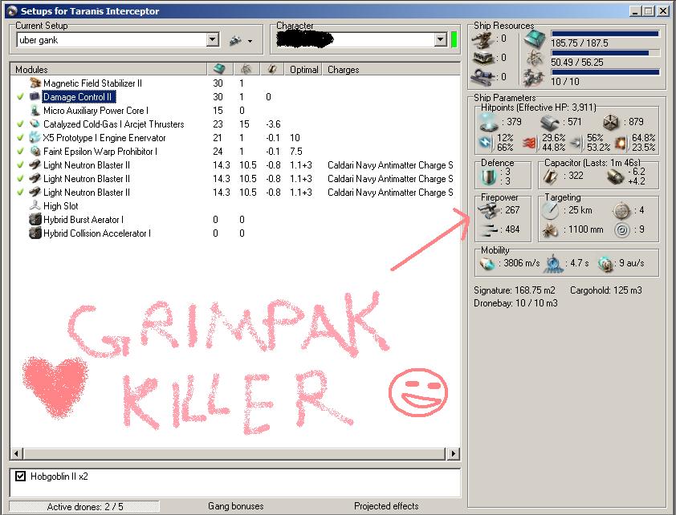This screenshot has width=676, height=515.
Task: Open the Character selection dropdown
Action: (x=440, y=40)
